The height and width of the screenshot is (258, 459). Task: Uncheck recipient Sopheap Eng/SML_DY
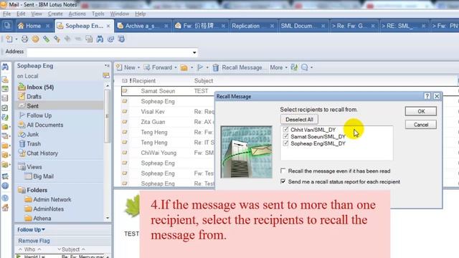(285, 143)
